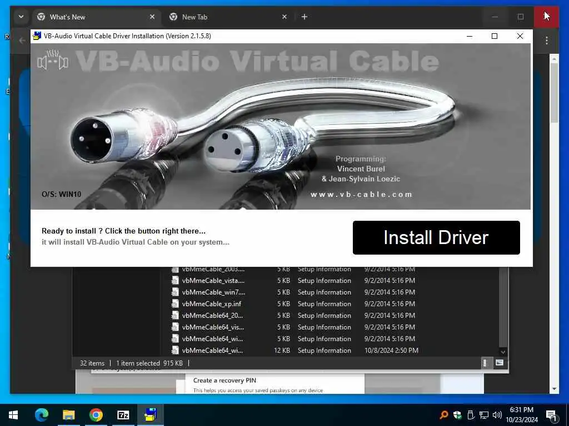Image resolution: width=569 pixels, height=426 pixels.
Task: Open Microsoft Edge from the taskbar
Action: click(x=41, y=415)
